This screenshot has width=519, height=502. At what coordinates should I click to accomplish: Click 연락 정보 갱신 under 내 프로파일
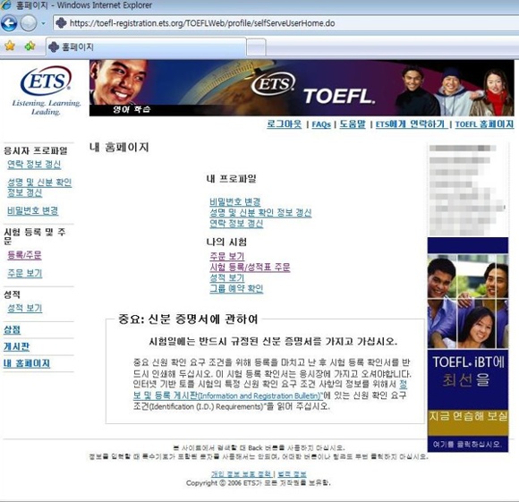236,224
